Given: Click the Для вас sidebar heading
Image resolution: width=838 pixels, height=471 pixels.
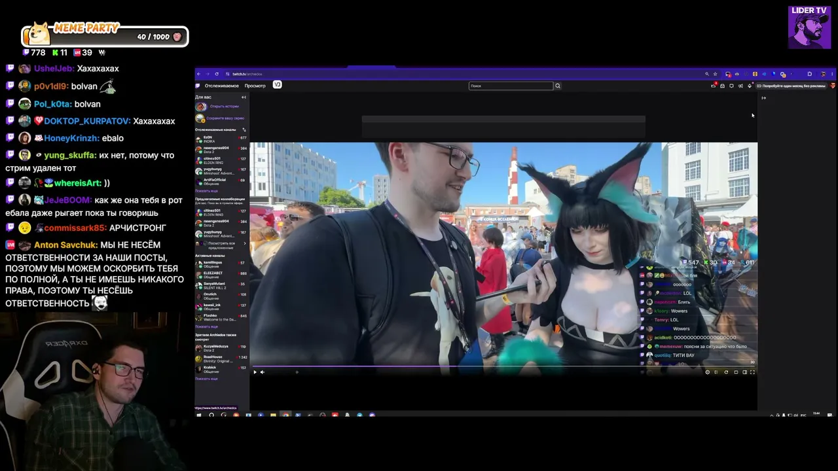Looking at the screenshot, I should [203, 97].
